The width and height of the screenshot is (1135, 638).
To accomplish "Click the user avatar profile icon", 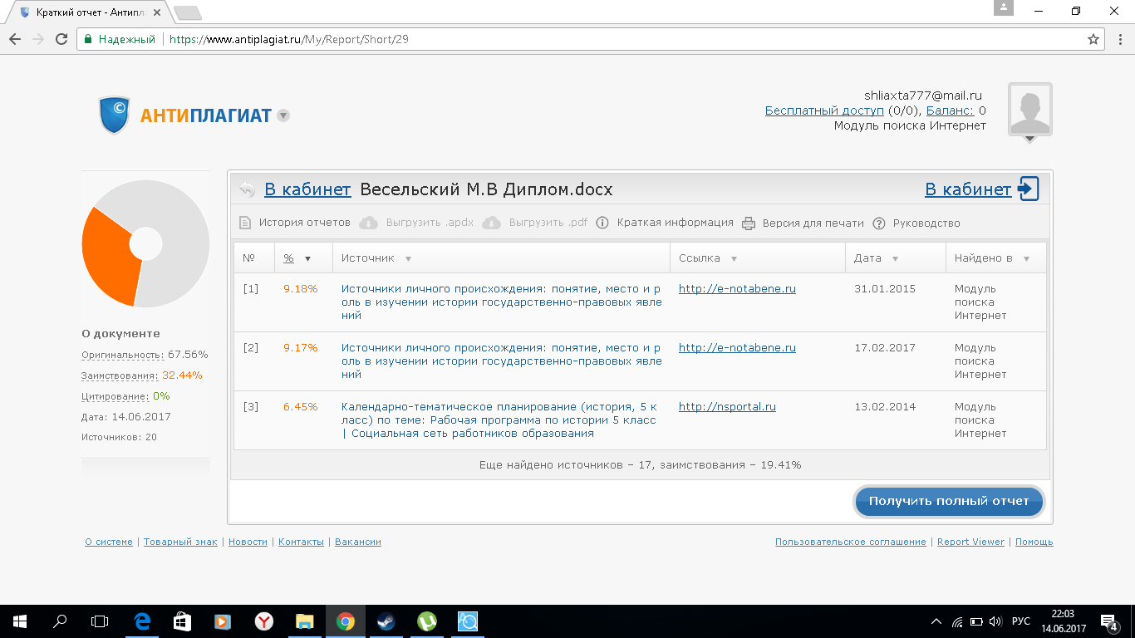I will (1029, 109).
